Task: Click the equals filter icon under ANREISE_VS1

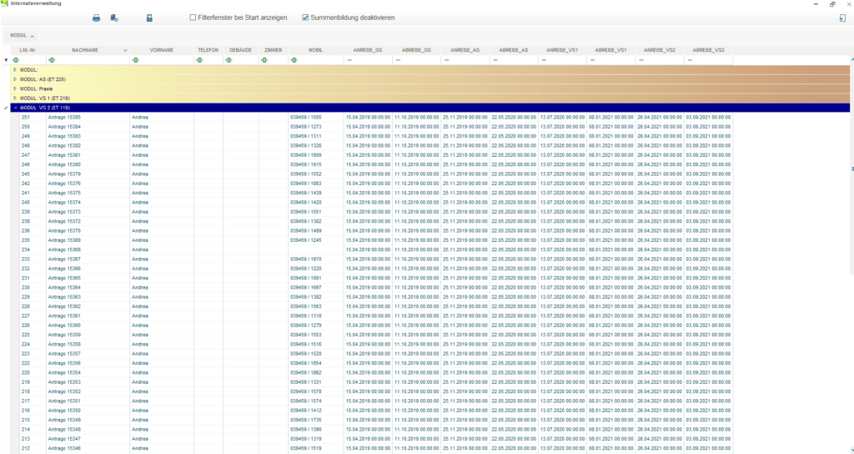Action: point(544,60)
